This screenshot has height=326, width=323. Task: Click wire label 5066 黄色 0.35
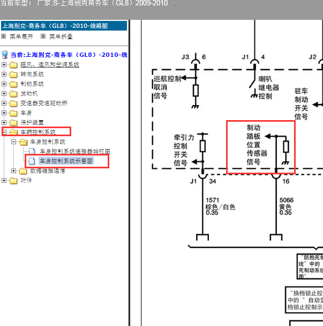pos(287,206)
